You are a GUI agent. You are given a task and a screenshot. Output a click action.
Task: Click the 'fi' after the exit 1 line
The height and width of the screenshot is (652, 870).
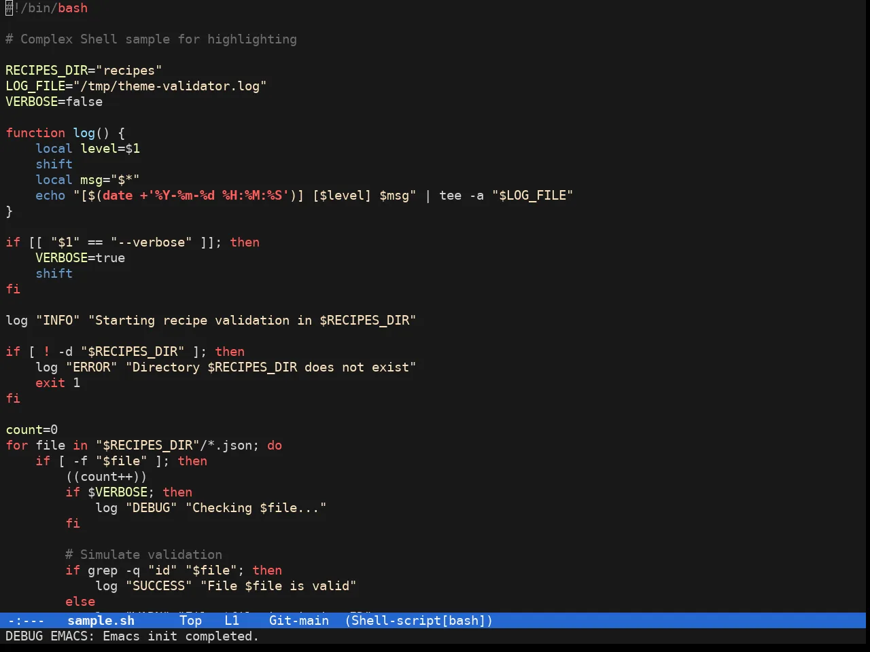pyautogui.click(x=13, y=399)
